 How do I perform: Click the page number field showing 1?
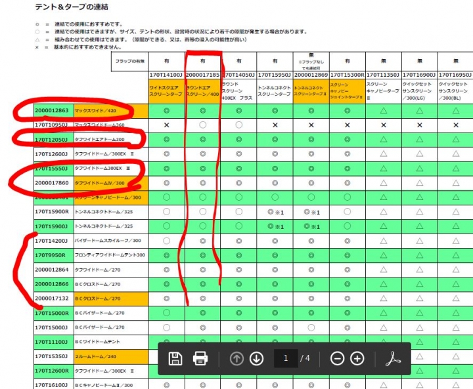point(286,358)
